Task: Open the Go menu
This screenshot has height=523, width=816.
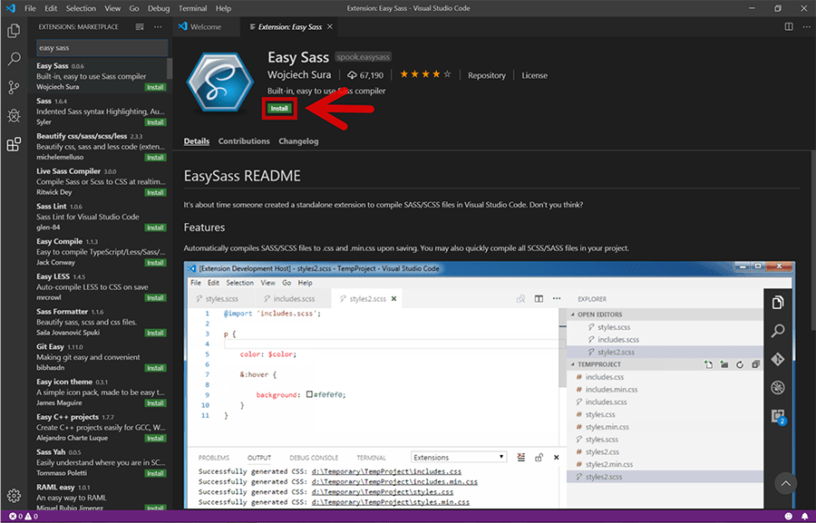Action: click(x=134, y=8)
